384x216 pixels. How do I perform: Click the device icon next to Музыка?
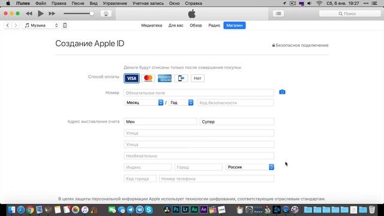pos(65,25)
